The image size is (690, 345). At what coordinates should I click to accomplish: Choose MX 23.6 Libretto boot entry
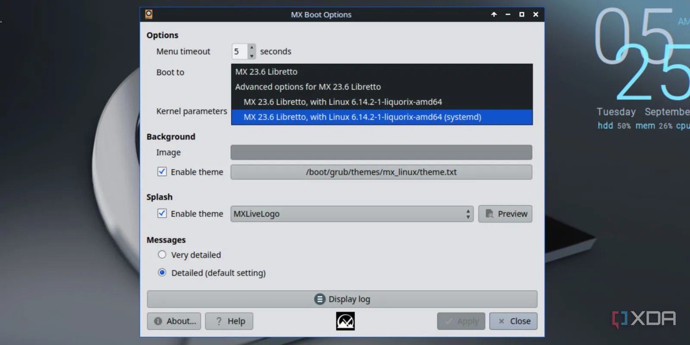coord(266,72)
